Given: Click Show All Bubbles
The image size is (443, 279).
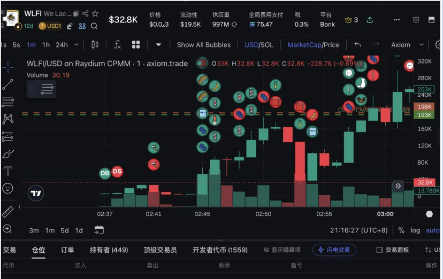Looking at the screenshot, I should pyautogui.click(x=203, y=44).
